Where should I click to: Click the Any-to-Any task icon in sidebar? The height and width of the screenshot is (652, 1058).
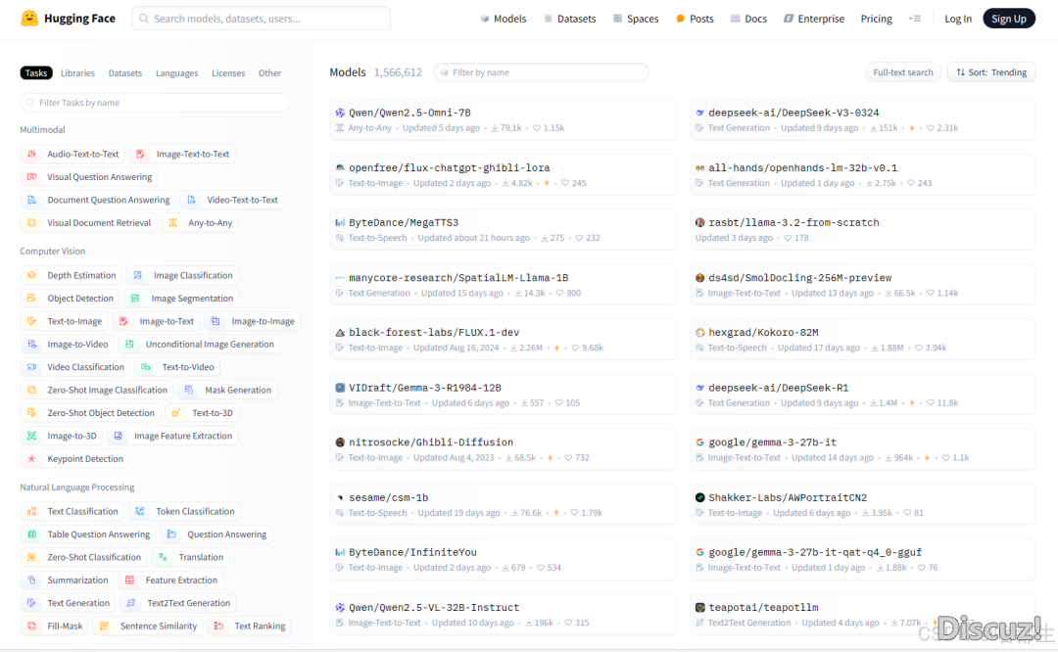[x=172, y=222]
